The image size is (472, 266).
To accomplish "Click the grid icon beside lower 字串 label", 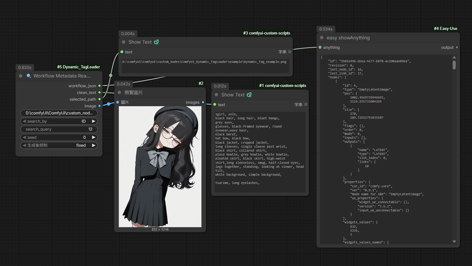I will pos(306,105).
